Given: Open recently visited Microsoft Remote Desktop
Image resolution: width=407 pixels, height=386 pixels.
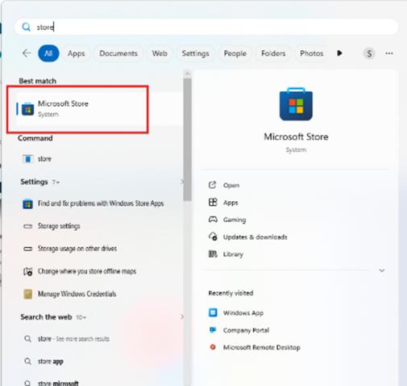Looking at the screenshot, I should click(x=254, y=347).
